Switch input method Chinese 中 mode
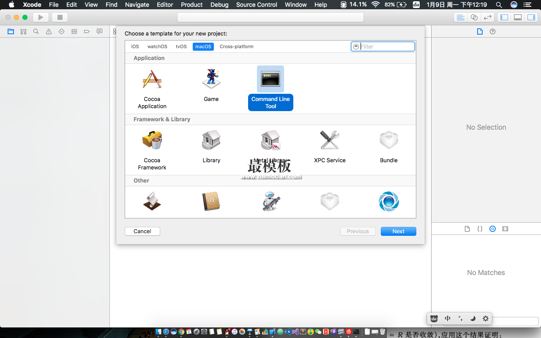The height and width of the screenshot is (338, 541). tap(448, 319)
